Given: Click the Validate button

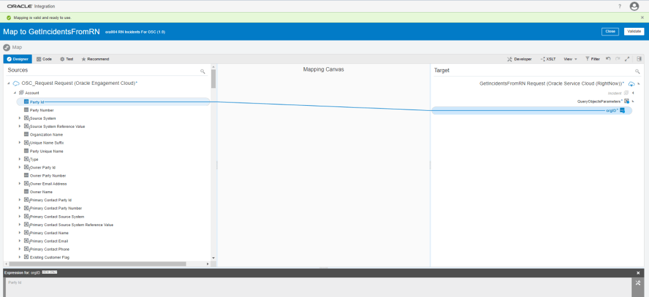Looking at the screenshot, I should [633, 31].
